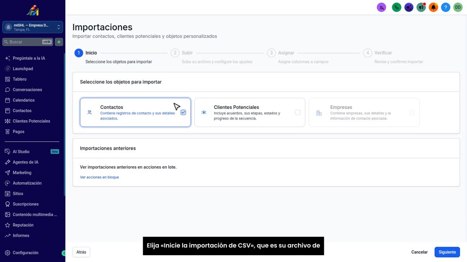
Task: Click the Contactos card people icon
Action: [x=89, y=112]
